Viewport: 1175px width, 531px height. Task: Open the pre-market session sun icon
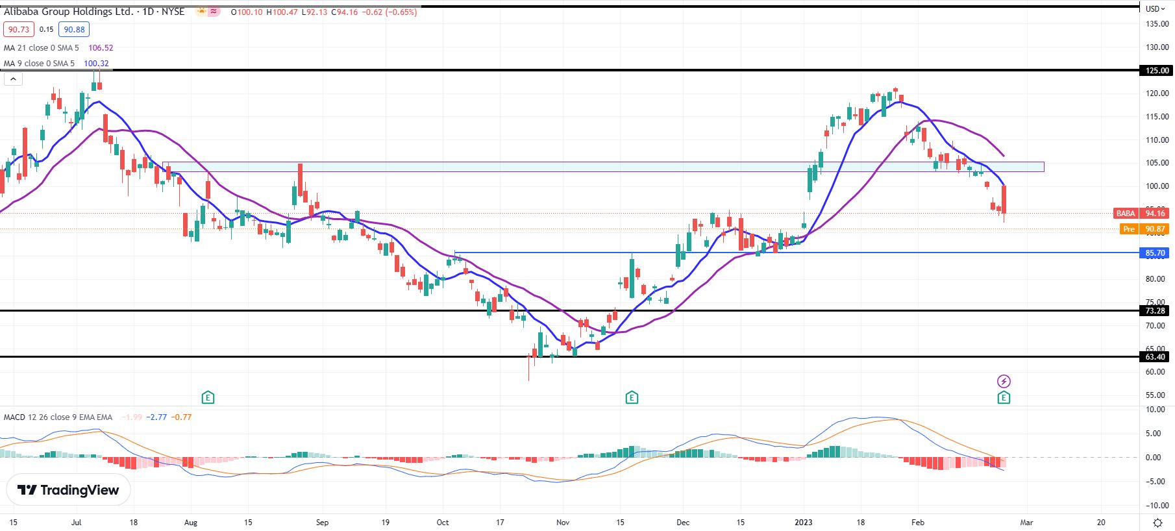click(202, 12)
